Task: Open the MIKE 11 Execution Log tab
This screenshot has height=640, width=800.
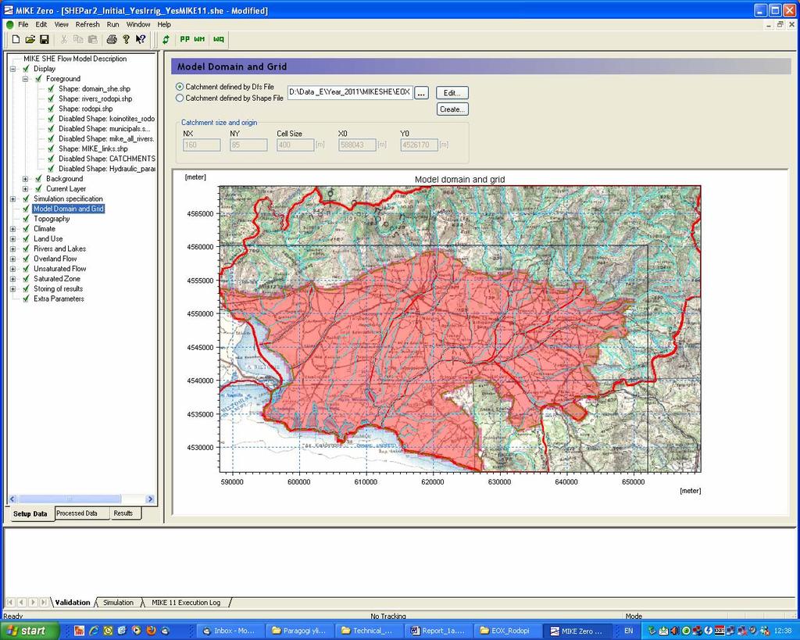Action: 186,602
